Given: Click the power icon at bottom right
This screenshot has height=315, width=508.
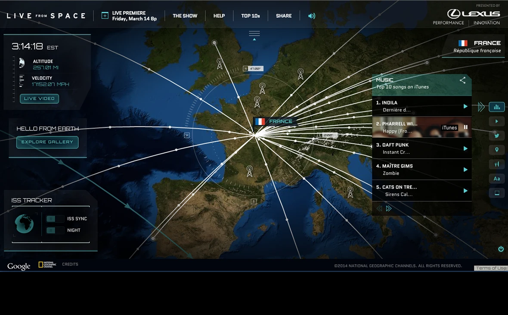Looking at the screenshot, I should pos(501,249).
